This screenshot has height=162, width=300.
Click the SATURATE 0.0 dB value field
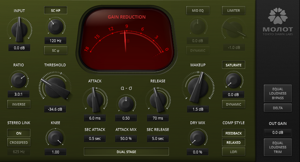pyautogui.click(x=233, y=95)
